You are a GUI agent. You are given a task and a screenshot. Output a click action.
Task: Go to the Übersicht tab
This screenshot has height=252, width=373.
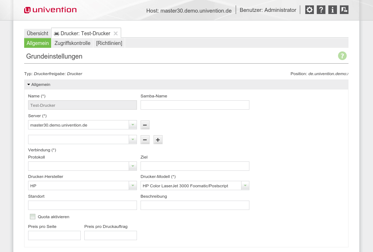click(37, 33)
